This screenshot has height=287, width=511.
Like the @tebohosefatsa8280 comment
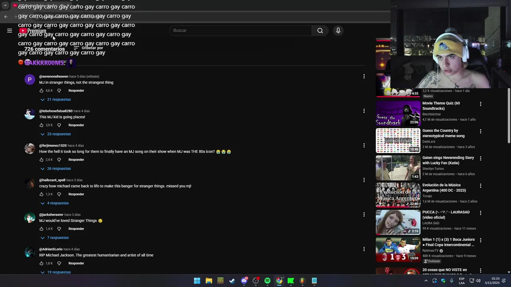pos(42,125)
